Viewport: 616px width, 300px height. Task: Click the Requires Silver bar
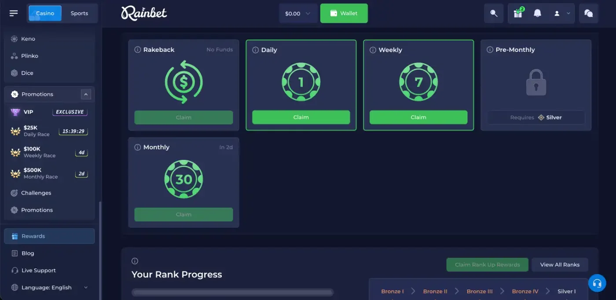pos(536,118)
